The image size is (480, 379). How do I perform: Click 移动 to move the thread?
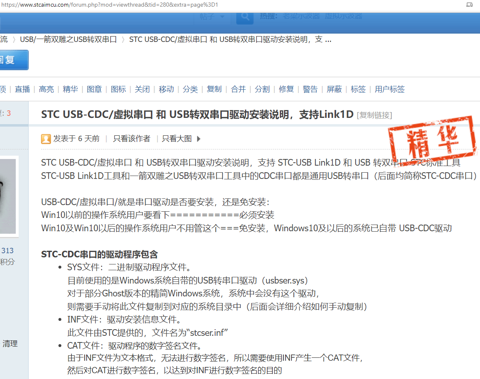tap(166, 89)
